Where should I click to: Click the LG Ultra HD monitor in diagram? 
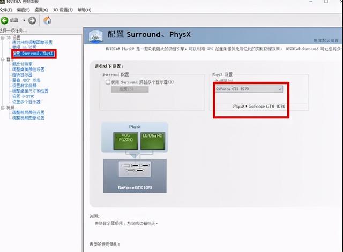(x=153, y=141)
